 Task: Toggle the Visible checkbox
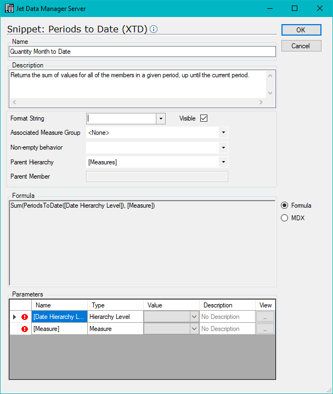click(204, 118)
